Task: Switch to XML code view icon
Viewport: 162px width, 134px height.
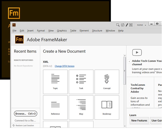Action: click(122, 25)
